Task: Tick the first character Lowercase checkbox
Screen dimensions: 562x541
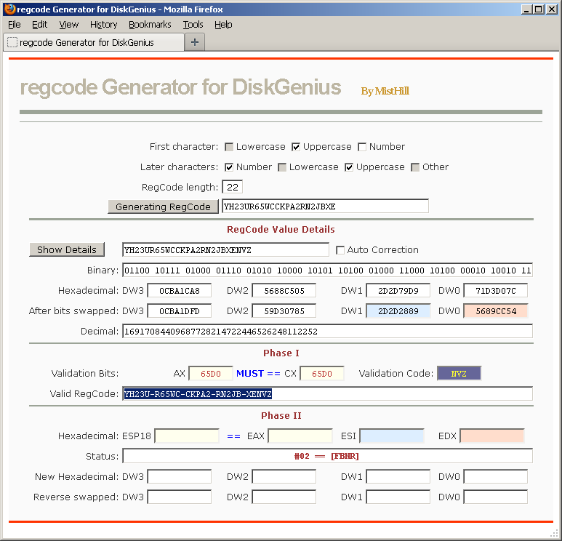Action: 229,147
